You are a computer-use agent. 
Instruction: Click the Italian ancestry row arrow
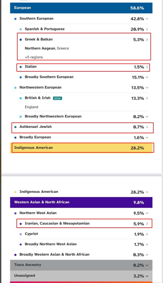point(147,67)
